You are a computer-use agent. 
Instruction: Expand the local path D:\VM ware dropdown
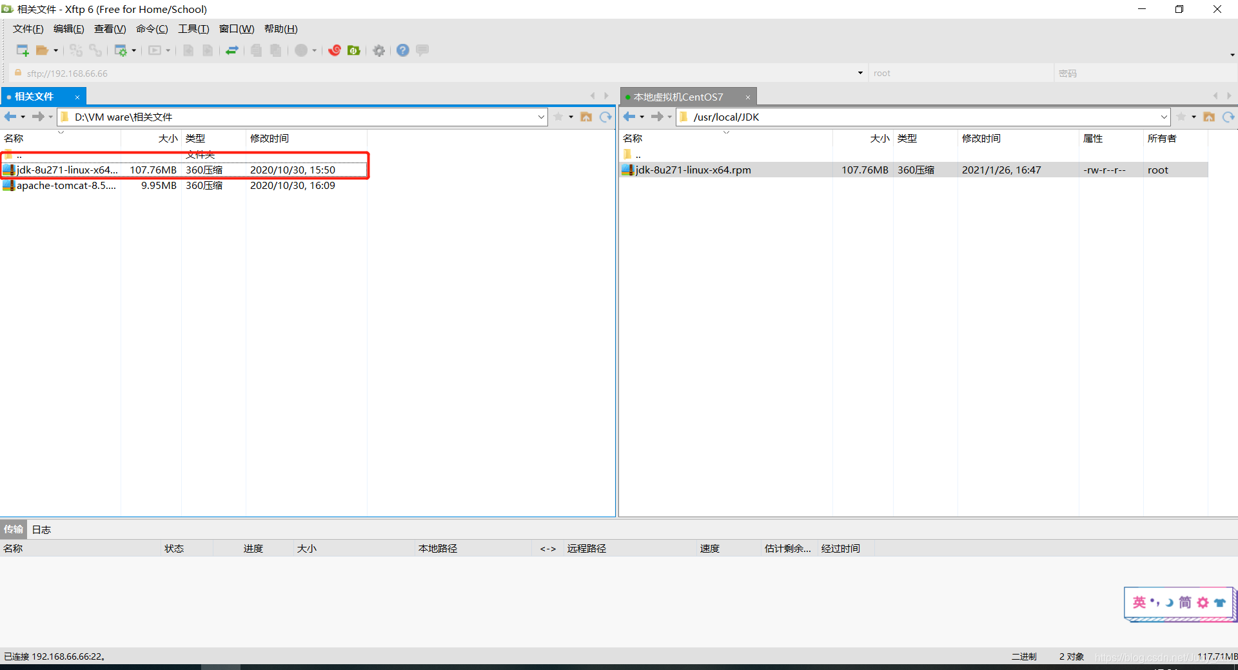(541, 117)
